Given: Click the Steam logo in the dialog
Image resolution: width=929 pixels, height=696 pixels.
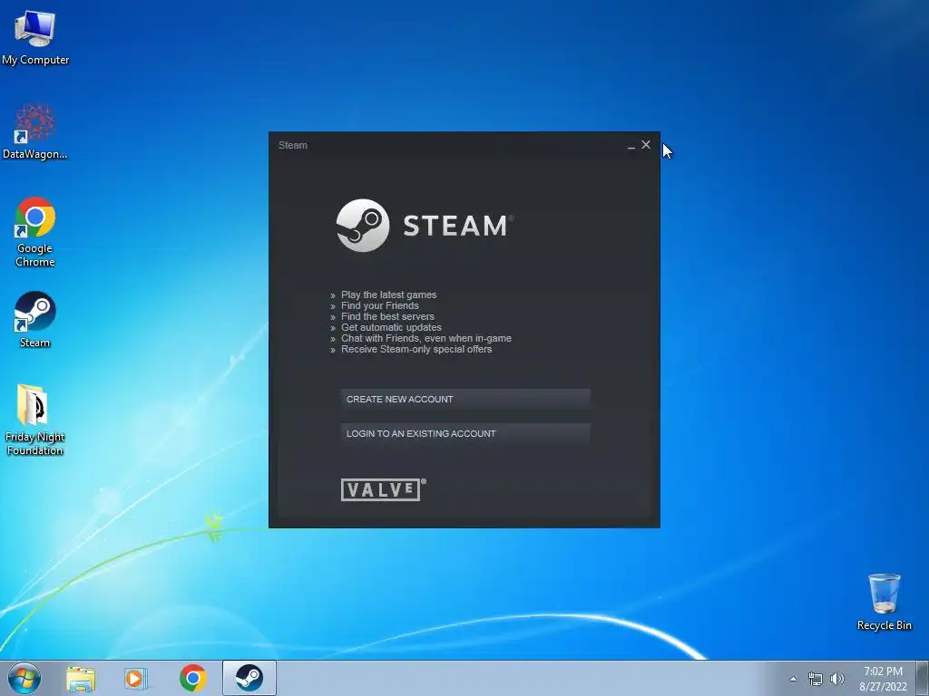Looking at the screenshot, I should [x=425, y=226].
